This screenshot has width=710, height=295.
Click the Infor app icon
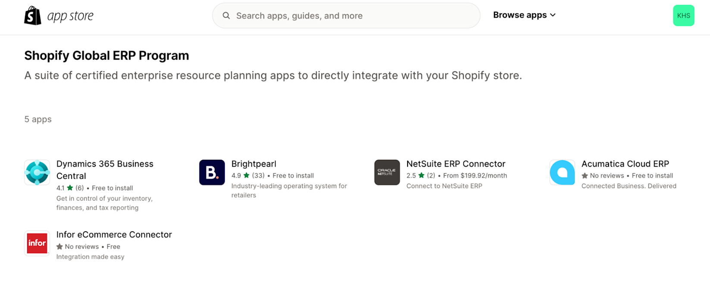[37, 243]
